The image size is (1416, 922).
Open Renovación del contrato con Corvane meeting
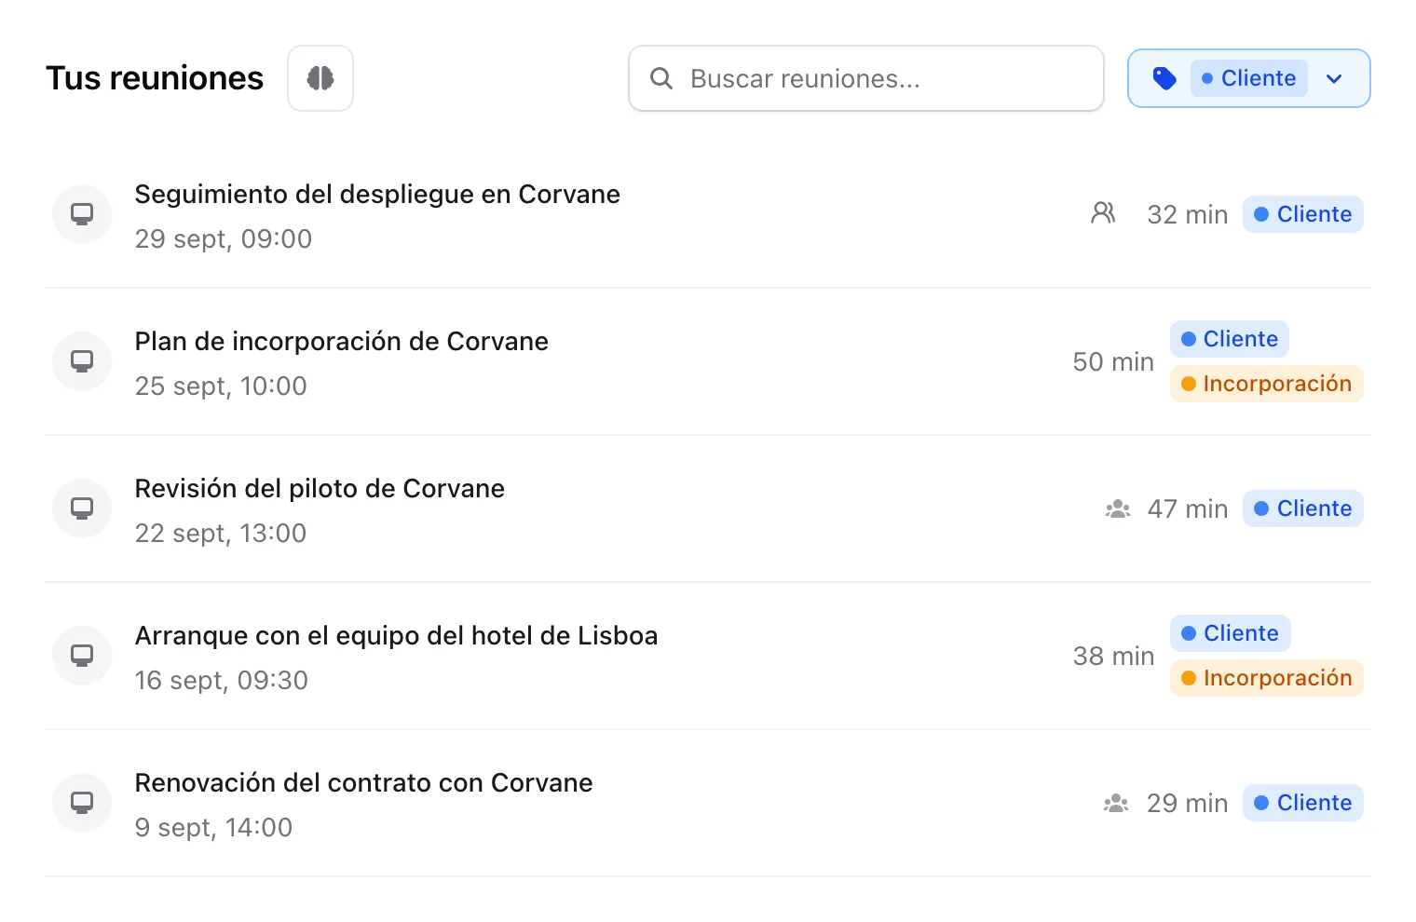[363, 782]
